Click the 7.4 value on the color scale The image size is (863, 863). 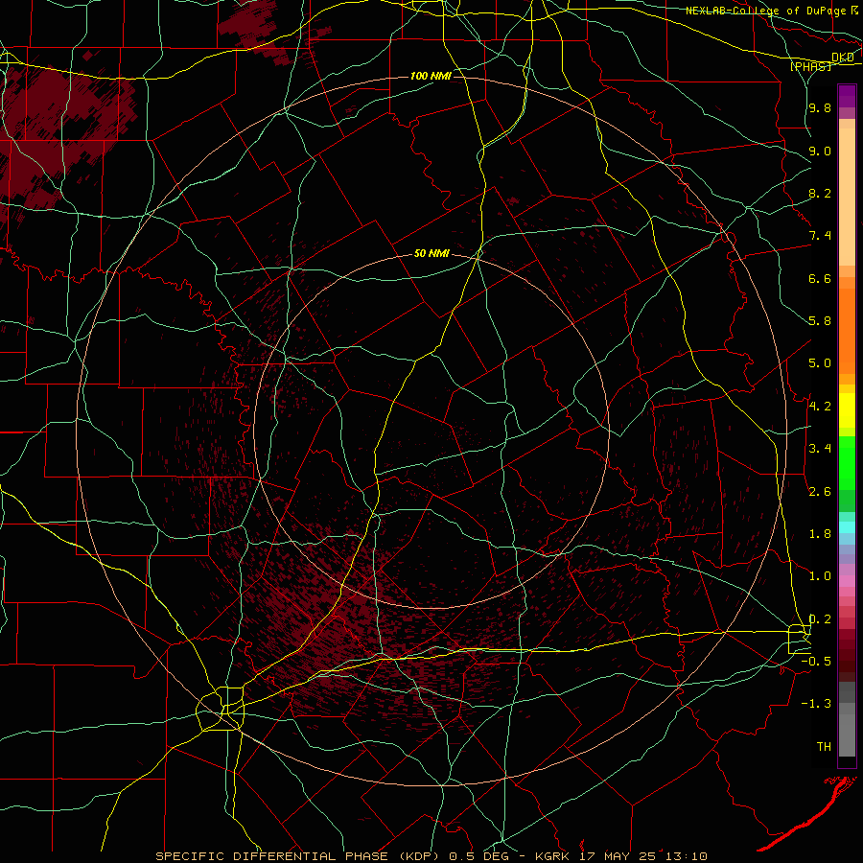(x=820, y=236)
